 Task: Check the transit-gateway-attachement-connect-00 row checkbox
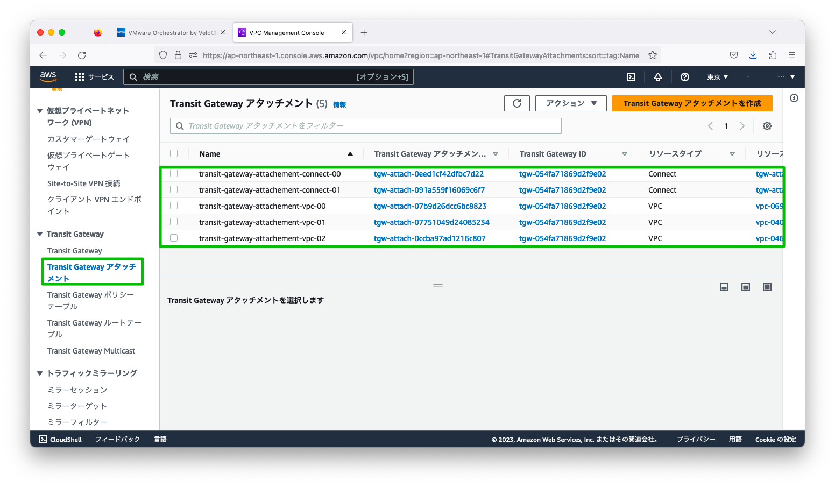174,173
